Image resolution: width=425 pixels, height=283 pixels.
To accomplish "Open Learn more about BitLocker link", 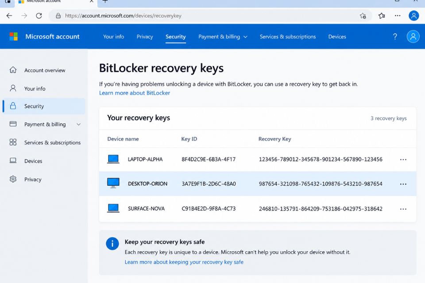I will 135,93.
